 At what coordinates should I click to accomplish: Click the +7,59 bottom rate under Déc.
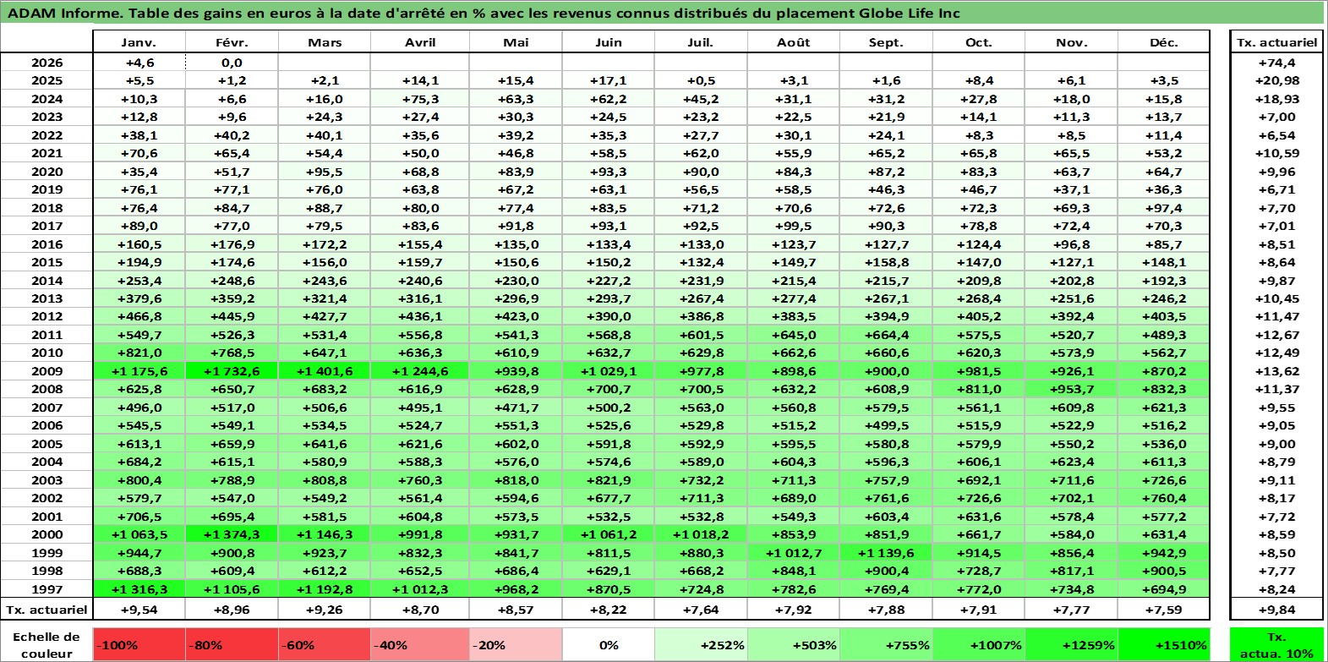pyautogui.click(x=1164, y=610)
